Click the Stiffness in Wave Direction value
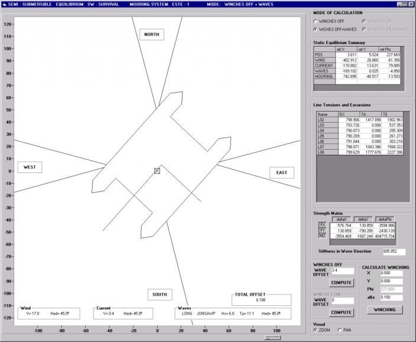 tap(394, 252)
